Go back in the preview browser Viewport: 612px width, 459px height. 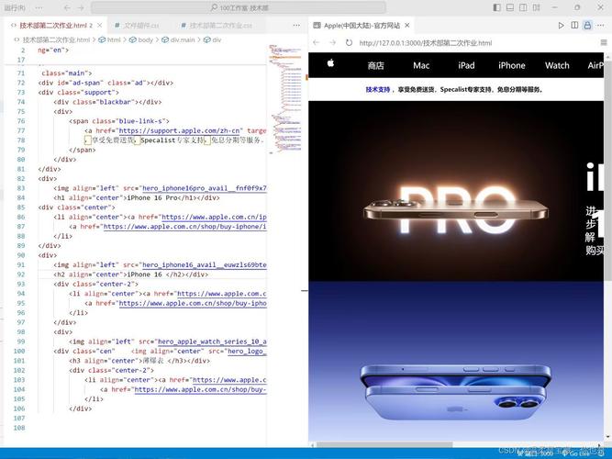[x=317, y=43]
